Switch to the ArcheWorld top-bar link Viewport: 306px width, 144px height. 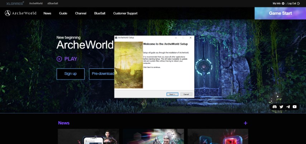tap(36, 3)
